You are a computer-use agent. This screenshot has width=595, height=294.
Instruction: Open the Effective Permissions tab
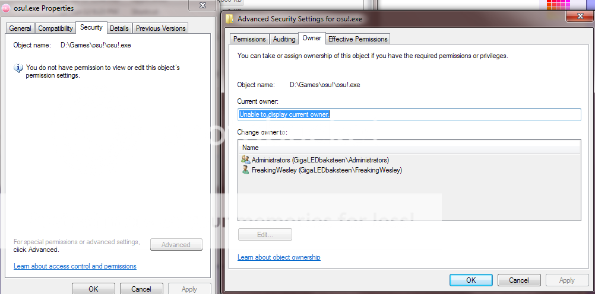(x=358, y=39)
